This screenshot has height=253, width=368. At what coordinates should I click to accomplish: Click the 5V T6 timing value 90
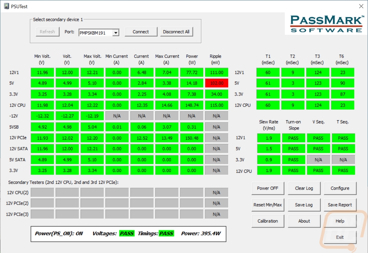coord(343,83)
